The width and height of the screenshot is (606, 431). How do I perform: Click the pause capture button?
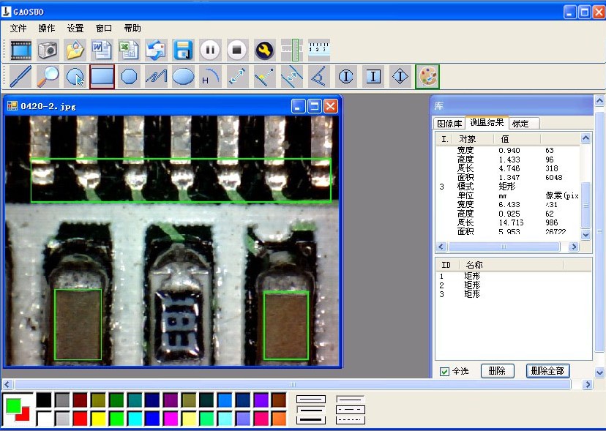click(x=210, y=50)
